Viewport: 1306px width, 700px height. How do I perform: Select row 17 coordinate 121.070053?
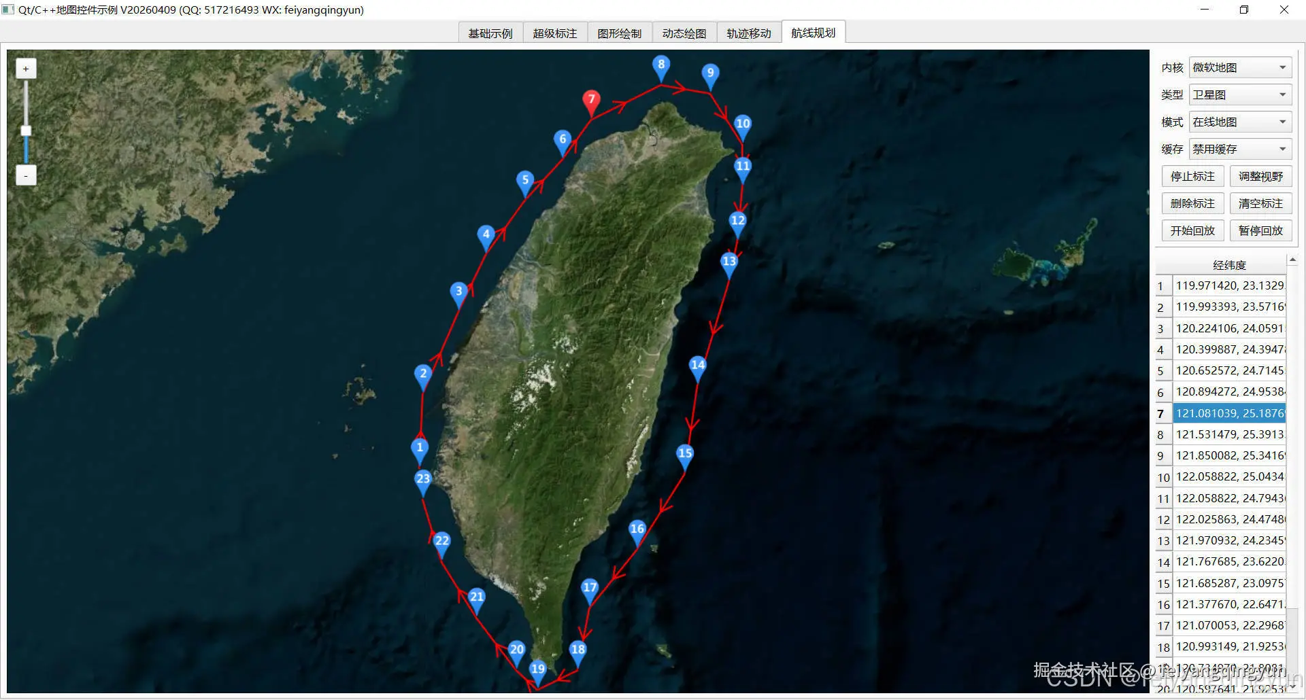[x=1230, y=626]
